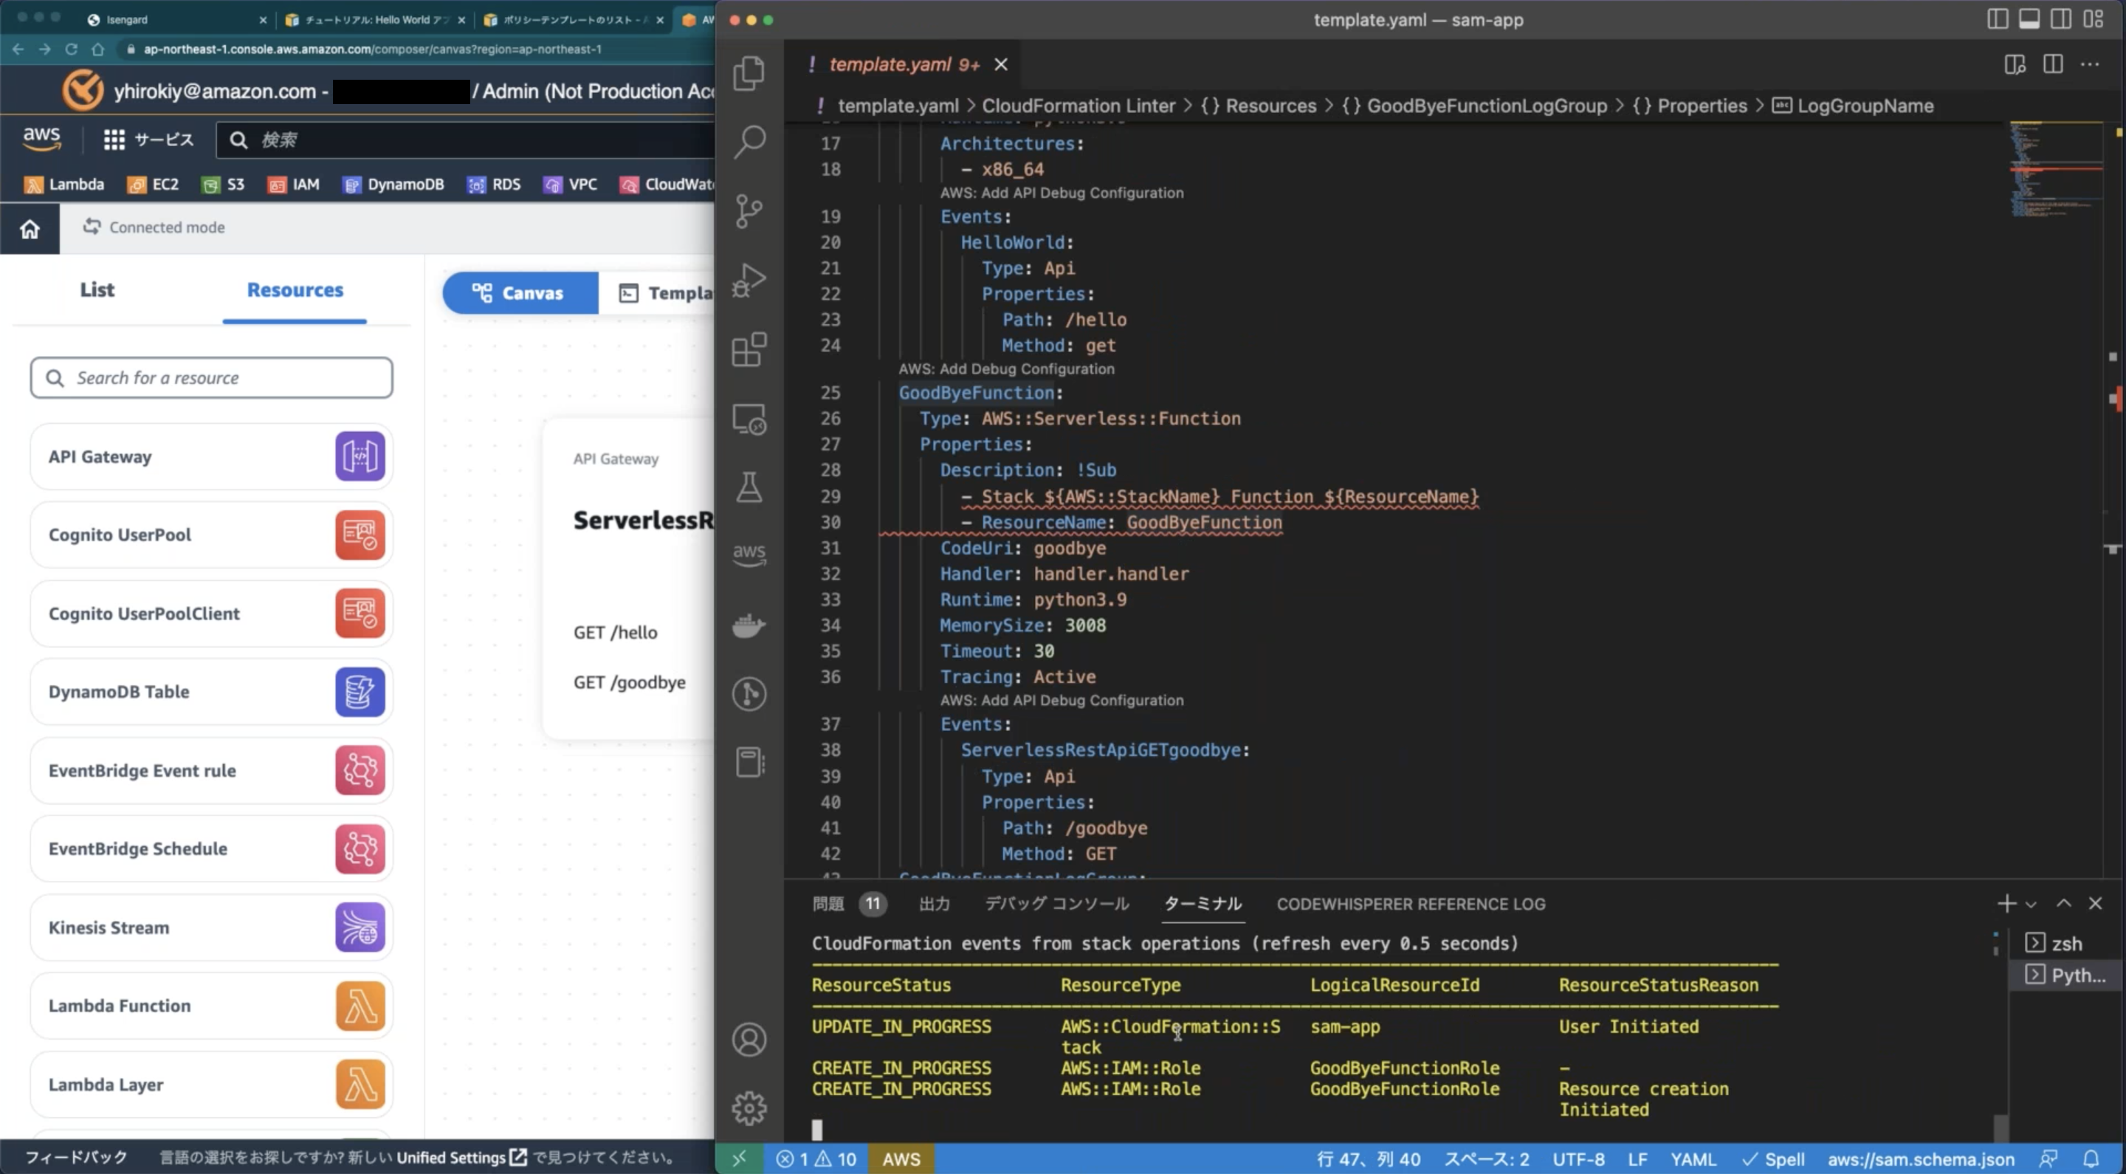Maximize terminal panel with the up chevron

point(2063,903)
